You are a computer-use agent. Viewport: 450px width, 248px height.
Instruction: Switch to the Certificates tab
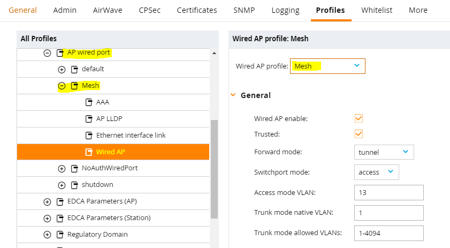pyautogui.click(x=197, y=10)
